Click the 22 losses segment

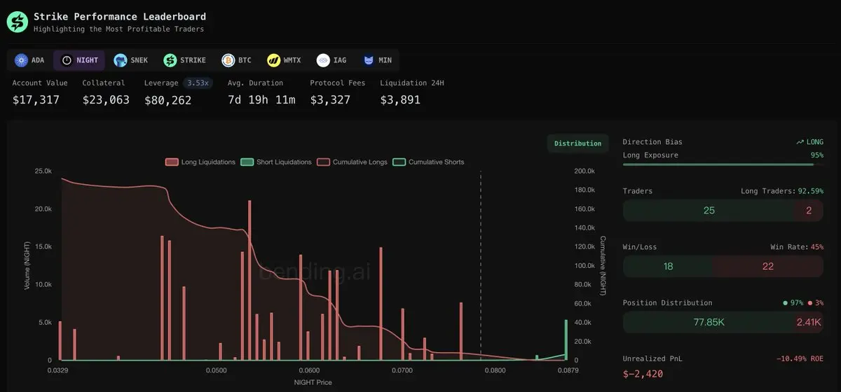[768, 266]
